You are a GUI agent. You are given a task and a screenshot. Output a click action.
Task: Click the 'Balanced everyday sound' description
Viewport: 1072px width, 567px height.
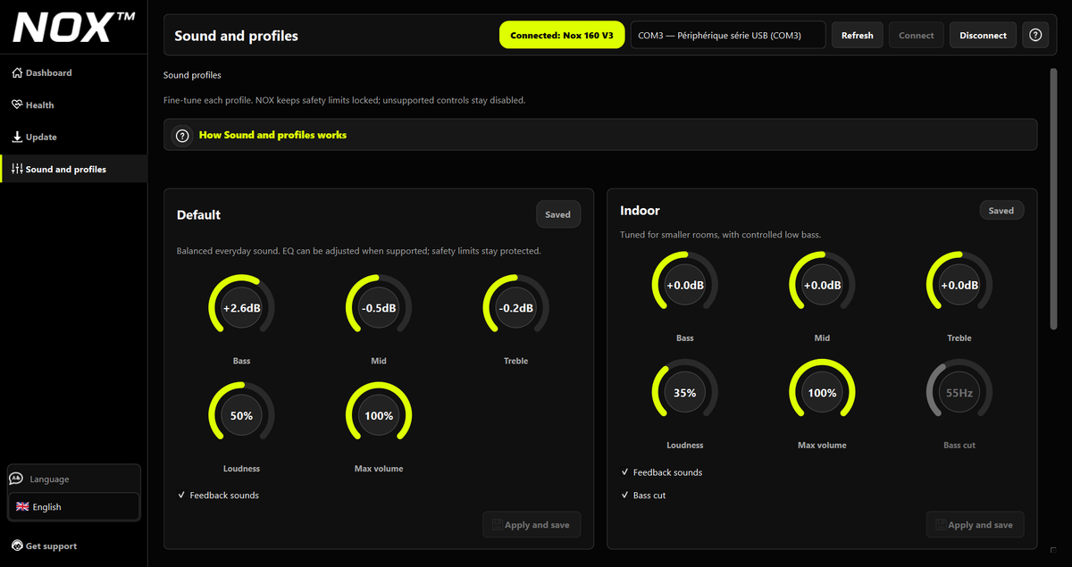coord(358,251)
